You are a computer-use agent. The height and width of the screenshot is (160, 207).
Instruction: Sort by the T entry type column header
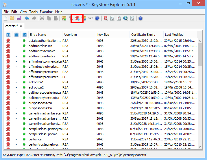(x=8, y=35)
